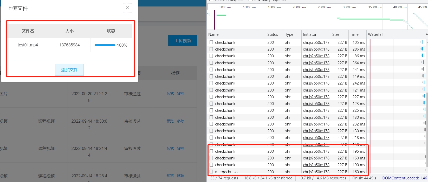This screenshot has width=428, height=182.
Task: Click the DOMContentLoaded timing in status bar
Action: coord(405,178)
